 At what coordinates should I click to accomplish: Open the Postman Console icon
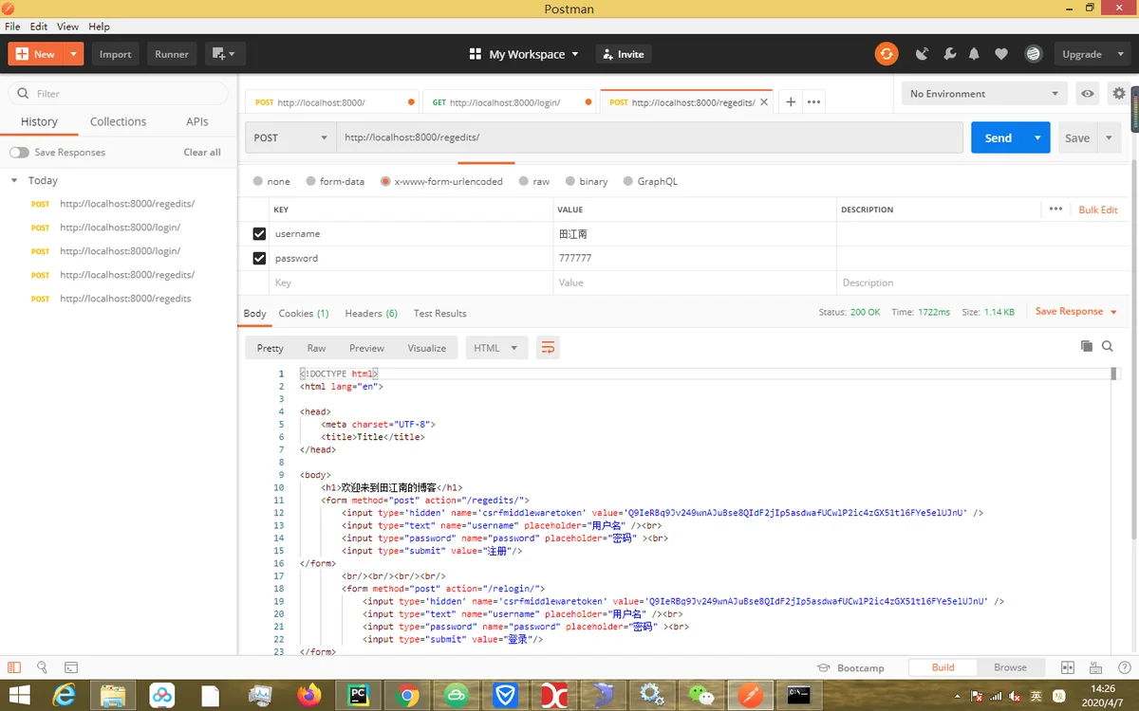point(71,667)
